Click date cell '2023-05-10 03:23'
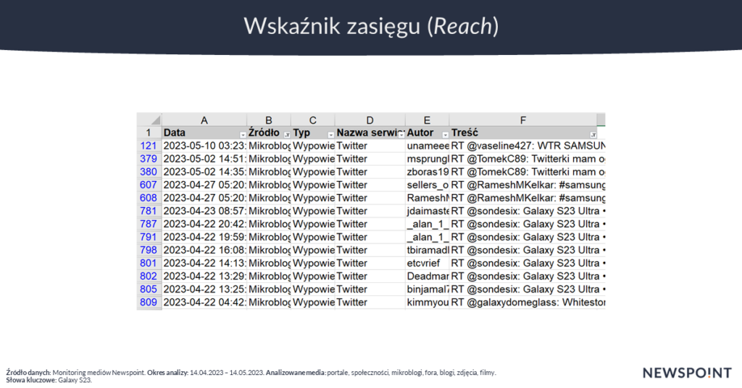Viewport: 742px width, 388px height. pos(204,145)
